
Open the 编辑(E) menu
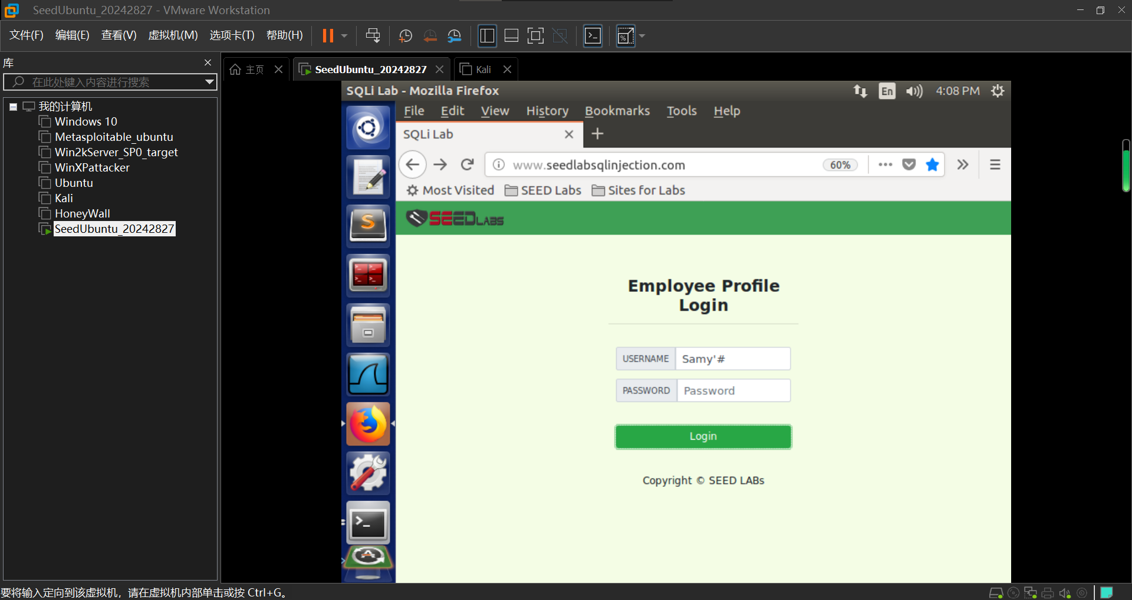coord(73,35)
